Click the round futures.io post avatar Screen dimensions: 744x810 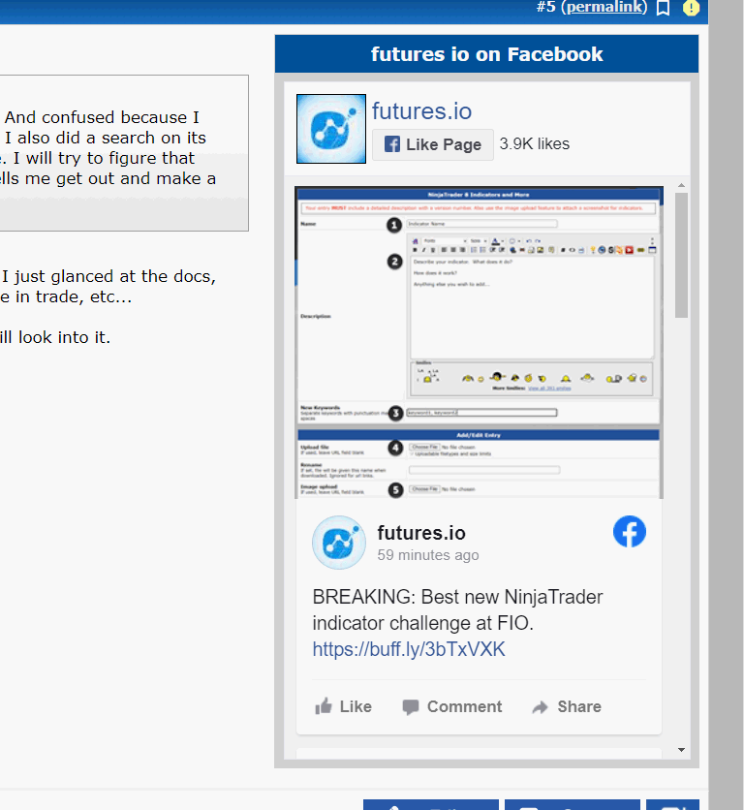tap(339, 543)
